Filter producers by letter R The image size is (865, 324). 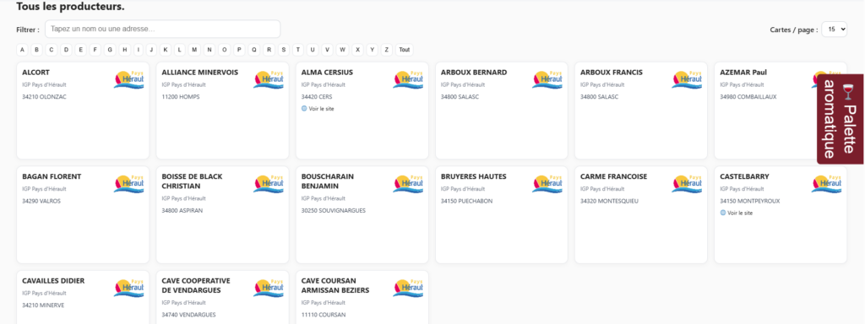click(x=269, y=50)
